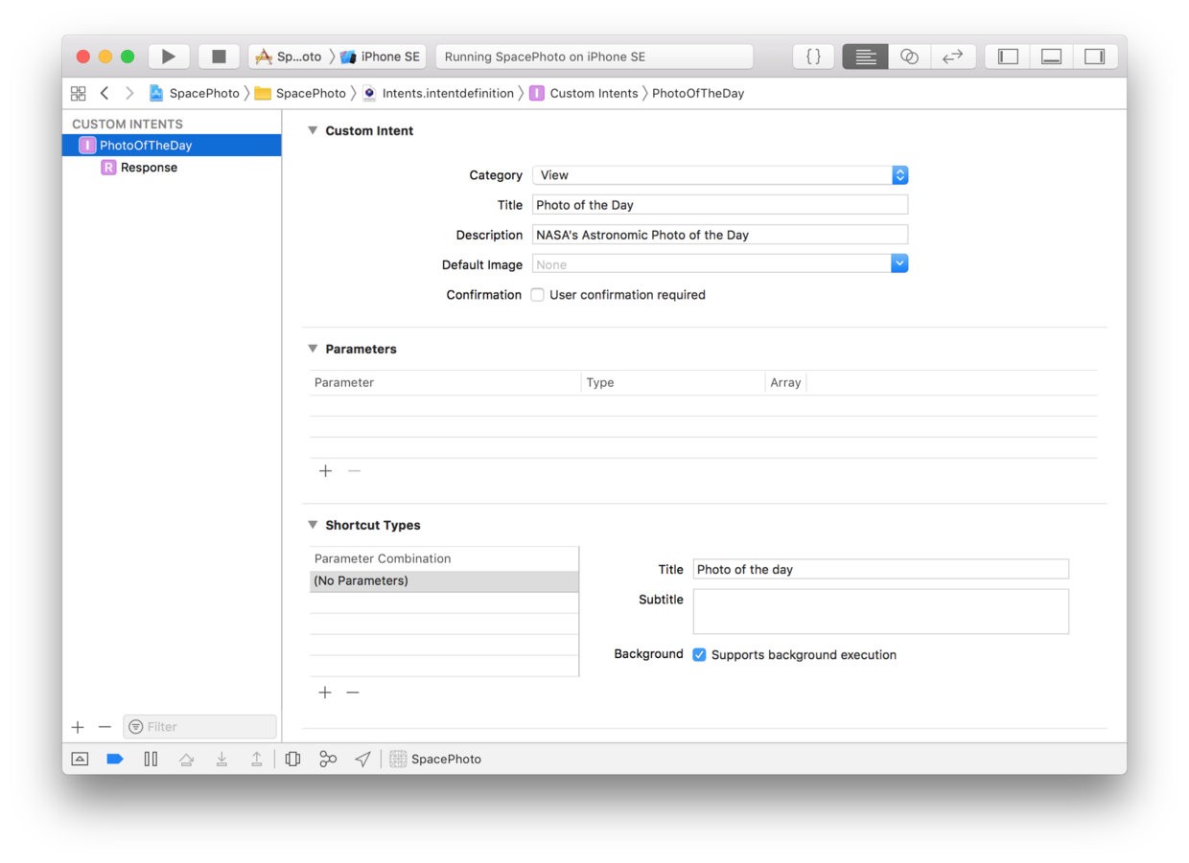Collapse the Shortcut Types section
1189x863 pixels.
pyautogui.click(x=313, y=525)
